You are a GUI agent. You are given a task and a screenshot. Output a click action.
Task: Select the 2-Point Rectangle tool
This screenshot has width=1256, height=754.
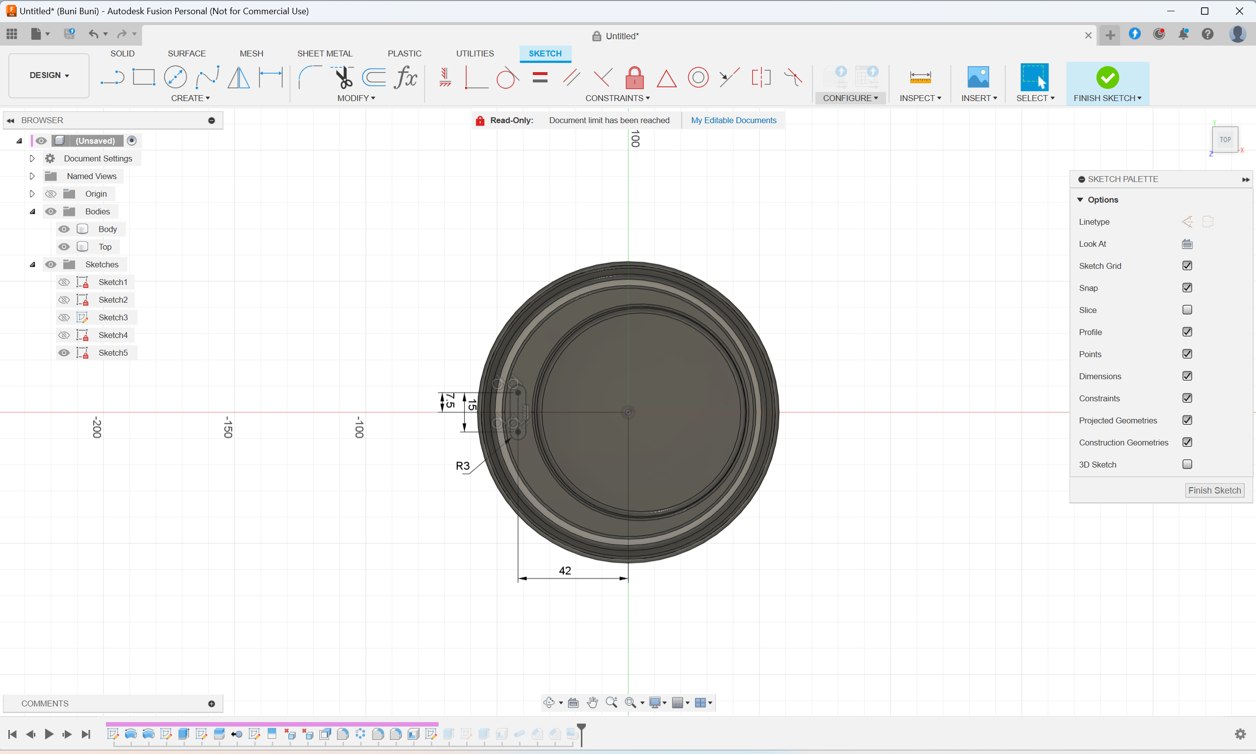pos(143,77)
